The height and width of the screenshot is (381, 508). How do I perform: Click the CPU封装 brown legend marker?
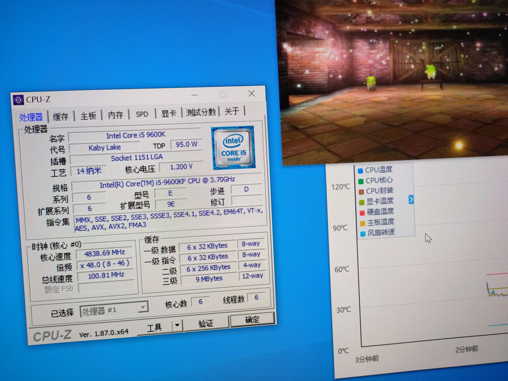tap(361, 192)
